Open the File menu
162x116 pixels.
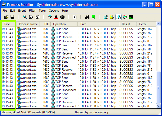[5, 11]
